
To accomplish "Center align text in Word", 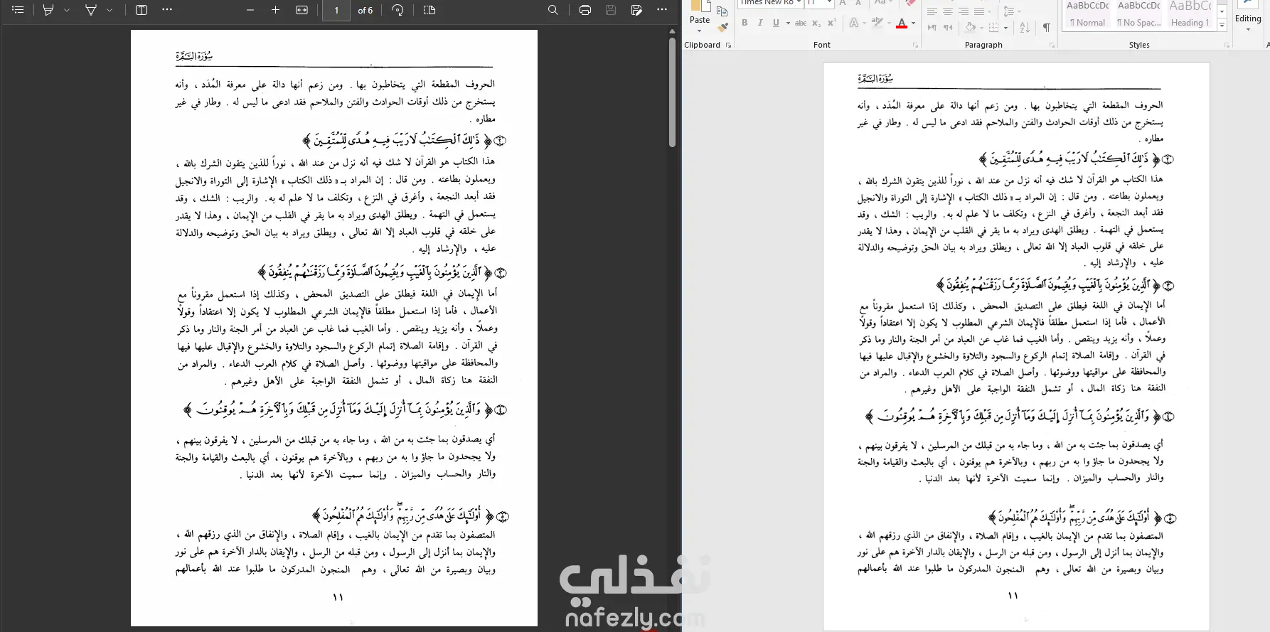I will [948, 11].
